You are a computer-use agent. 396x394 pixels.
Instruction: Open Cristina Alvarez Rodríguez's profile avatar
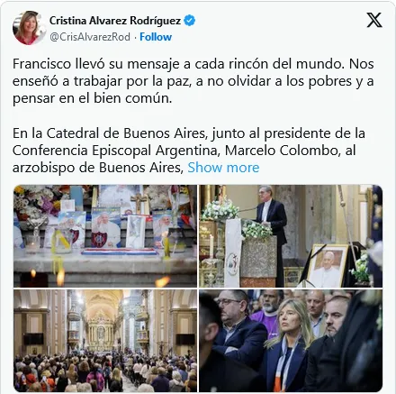[x=29, y=28]
